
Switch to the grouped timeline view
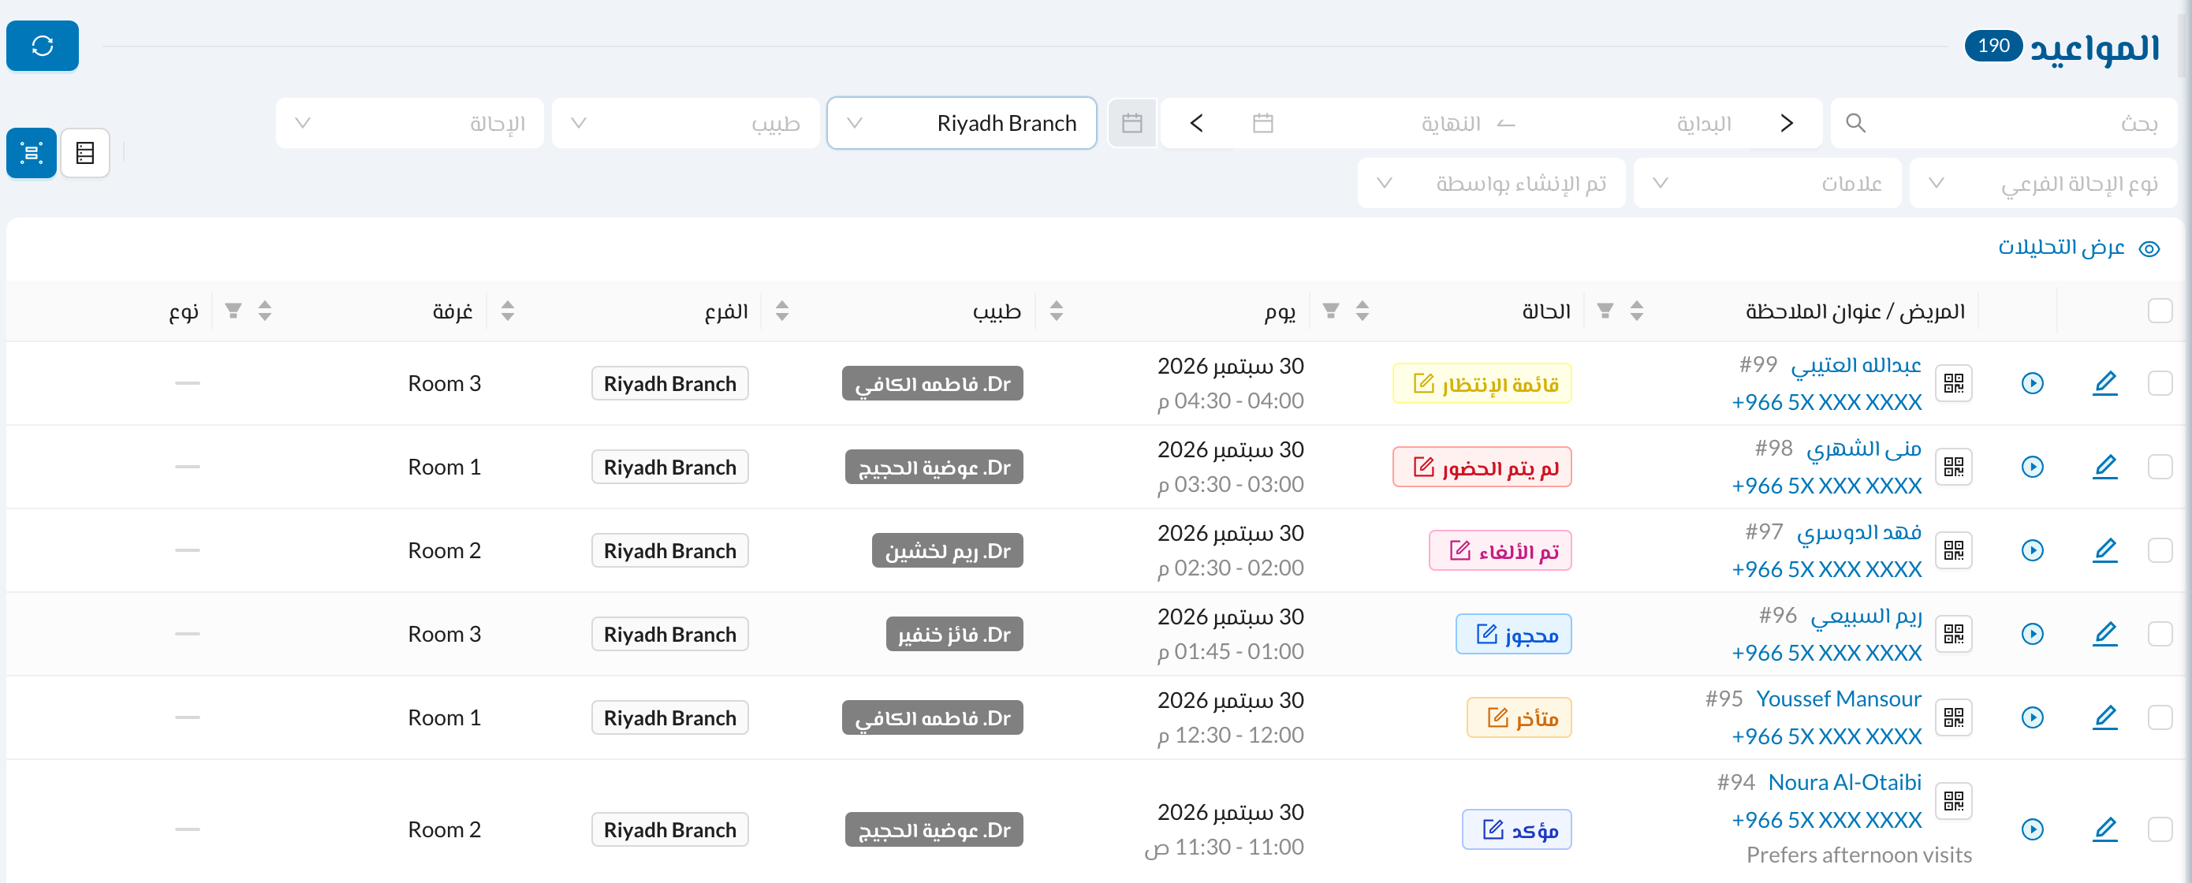32,153
